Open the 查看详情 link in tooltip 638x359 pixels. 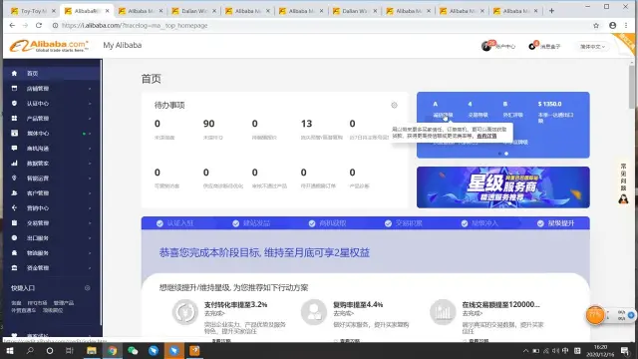click(x=486, y=136)
